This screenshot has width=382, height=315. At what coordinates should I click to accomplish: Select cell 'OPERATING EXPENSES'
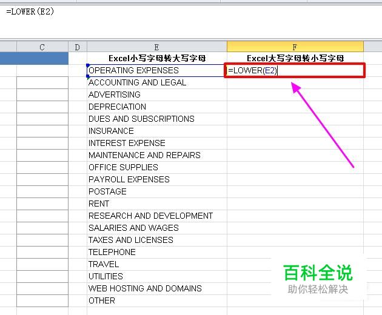156,71
